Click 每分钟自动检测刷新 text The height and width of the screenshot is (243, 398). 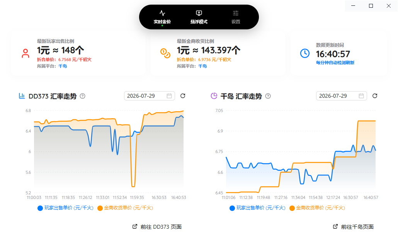click(x=335, y=63)
